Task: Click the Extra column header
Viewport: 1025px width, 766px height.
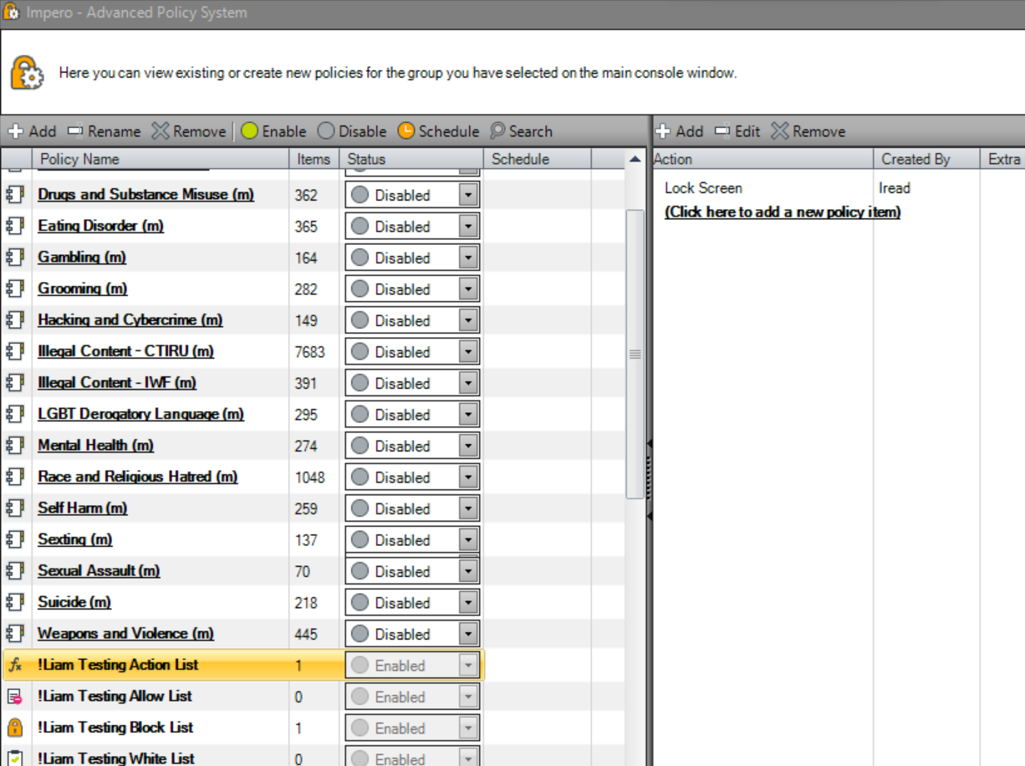Action: coord(1002,159)
